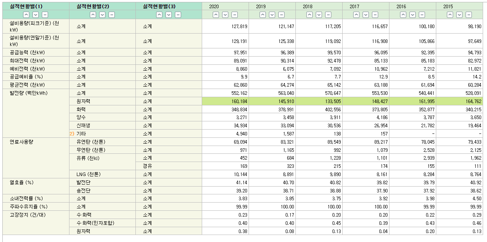Click minus icon under 실적현황별(1) header

(x=45, y=14)
